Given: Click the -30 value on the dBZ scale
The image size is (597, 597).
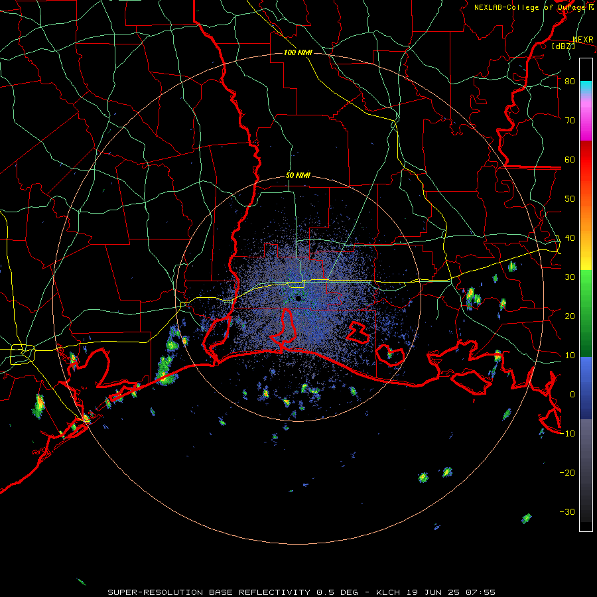Looking at the screenshot, I should [x=567, y=512].
